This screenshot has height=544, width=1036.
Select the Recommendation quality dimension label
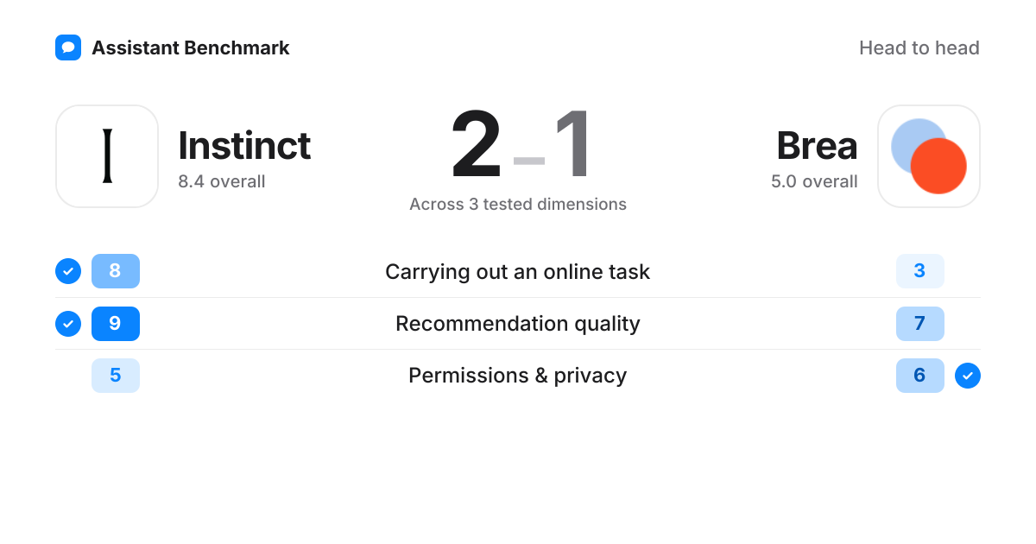(x=518, y=324)
